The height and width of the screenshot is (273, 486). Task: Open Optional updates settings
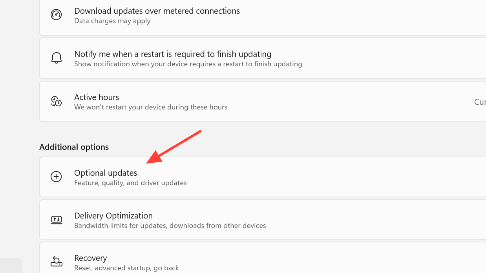click(263, 177)
